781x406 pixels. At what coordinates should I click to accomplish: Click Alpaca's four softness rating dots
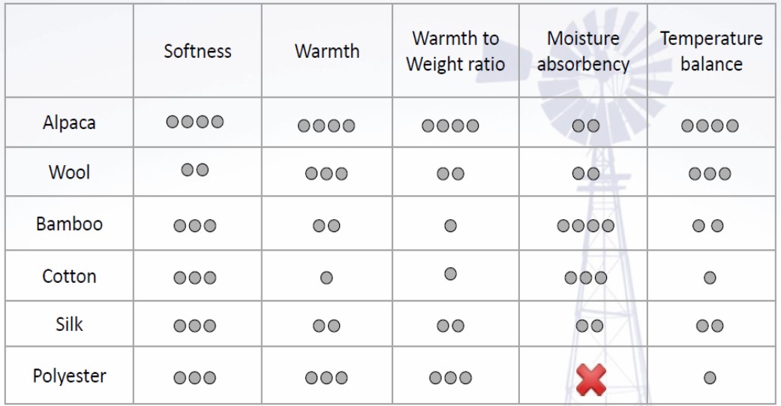point(195,122)
